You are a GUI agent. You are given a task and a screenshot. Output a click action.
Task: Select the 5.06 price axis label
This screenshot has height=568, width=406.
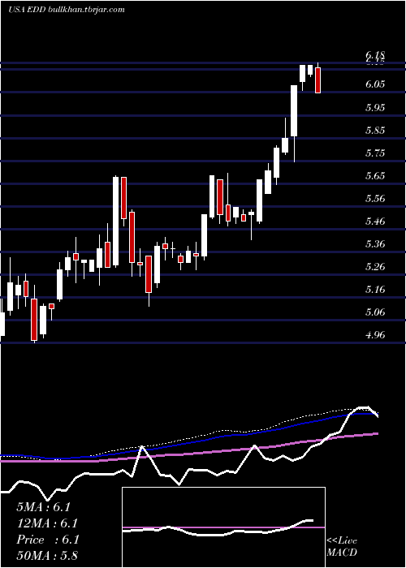375,312
